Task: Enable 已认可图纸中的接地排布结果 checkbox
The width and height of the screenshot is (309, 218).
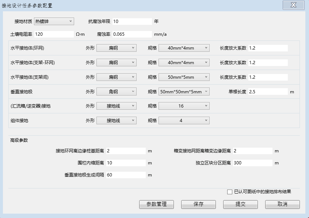Action: pyautogui.click(x=230, y=192)
